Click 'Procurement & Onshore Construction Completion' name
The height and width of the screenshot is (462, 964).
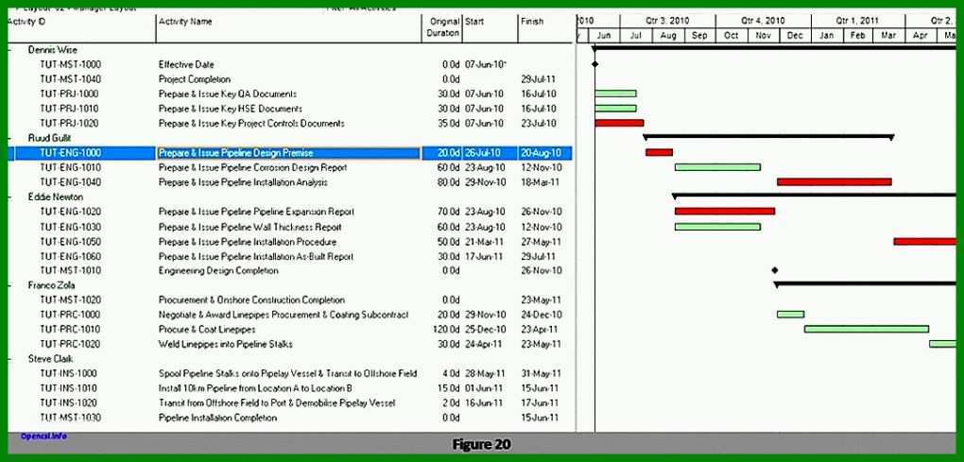tap(251, 300)
